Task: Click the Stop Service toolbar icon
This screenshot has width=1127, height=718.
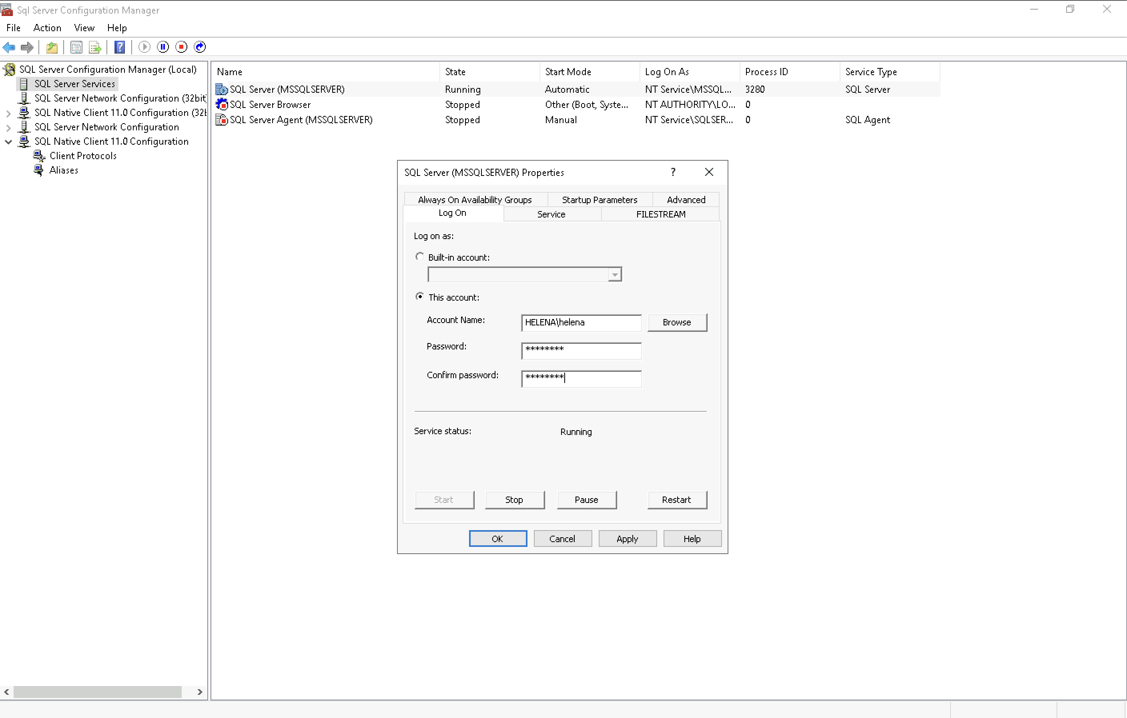Action: coord(181,47)
